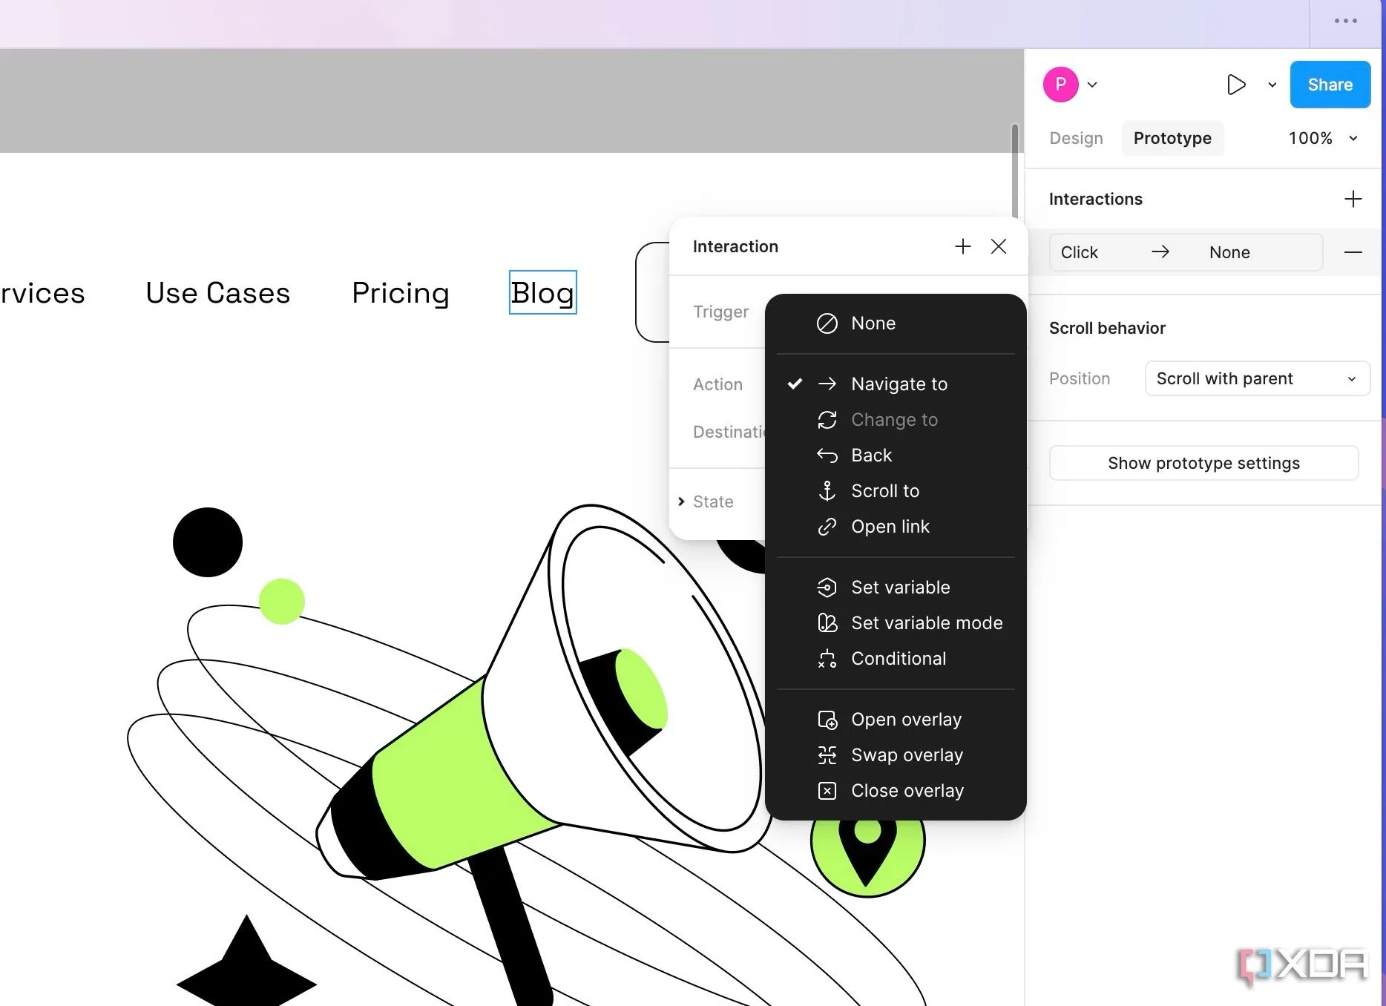Click the Action label in popup
Screen dimensions: 1386x1006
717,384
